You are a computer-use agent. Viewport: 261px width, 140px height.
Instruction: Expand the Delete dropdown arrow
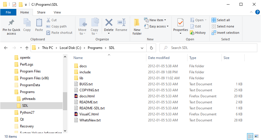[109, 33]
